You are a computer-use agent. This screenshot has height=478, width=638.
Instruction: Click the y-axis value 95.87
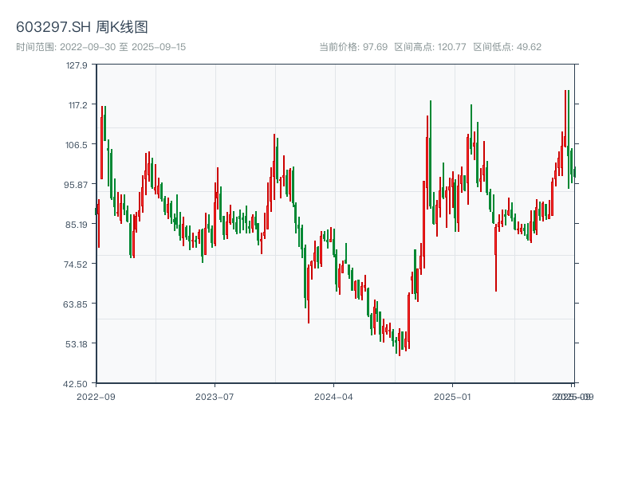coord(76,185)
